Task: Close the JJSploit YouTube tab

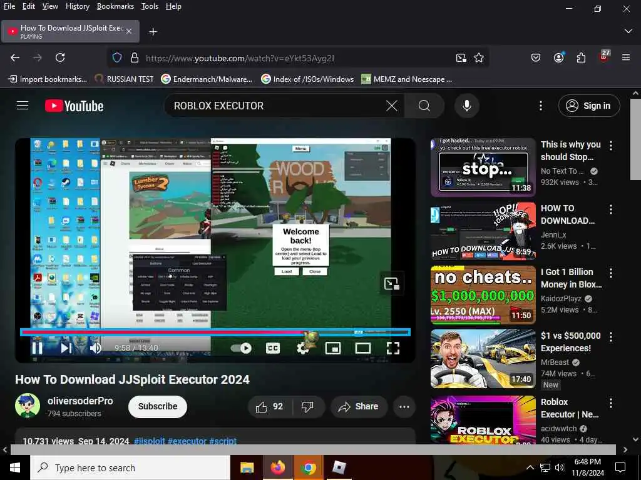Action: tap(129, 31)
